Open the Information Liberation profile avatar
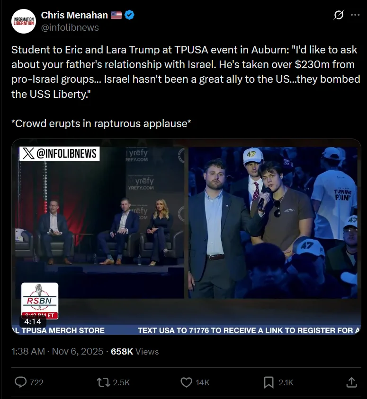Viewport: 367px width, 399px height. pos(24,21)
